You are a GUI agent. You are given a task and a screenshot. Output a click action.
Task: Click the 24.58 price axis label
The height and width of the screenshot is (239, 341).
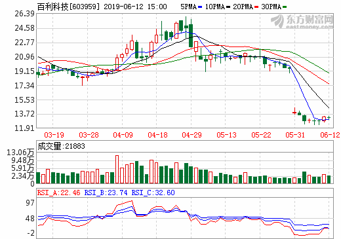(x=24, y=28)
